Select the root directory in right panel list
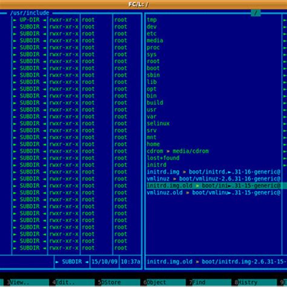287x287 pixels. (153, 61)
